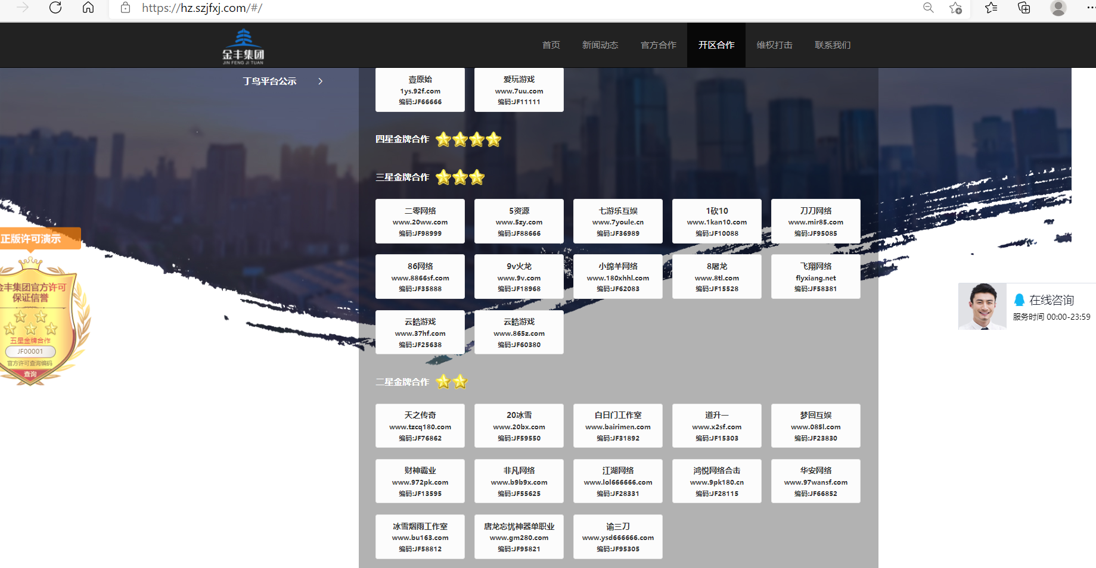The width and height of the screenshot is (1096, 568).
Task: View site information lock icon
Action: coord(125,8)
